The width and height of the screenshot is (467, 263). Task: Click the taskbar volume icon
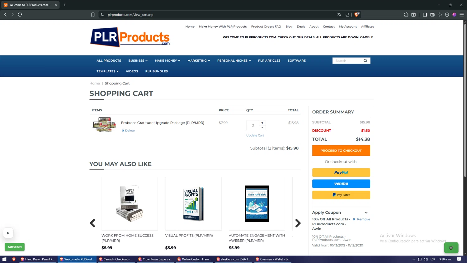[426, 259]
